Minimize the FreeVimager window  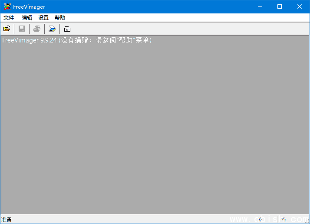[x=260, y=6]
